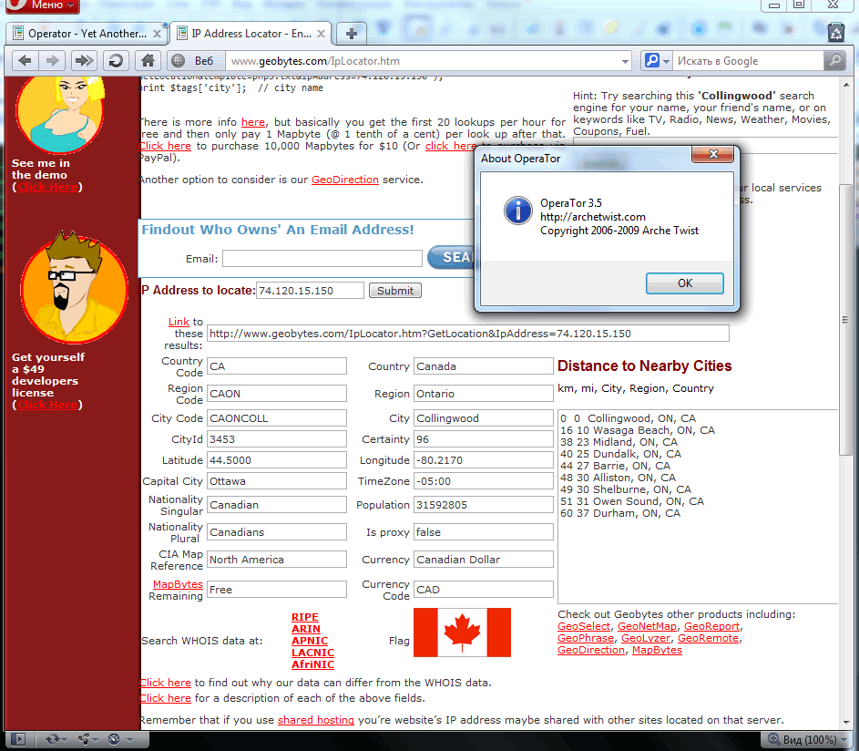Click the GeoDirection service link
Viewport: 859px width, 751px height.
(344, 180)
